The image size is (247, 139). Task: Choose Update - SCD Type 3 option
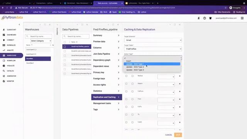(x=152, y=70)
